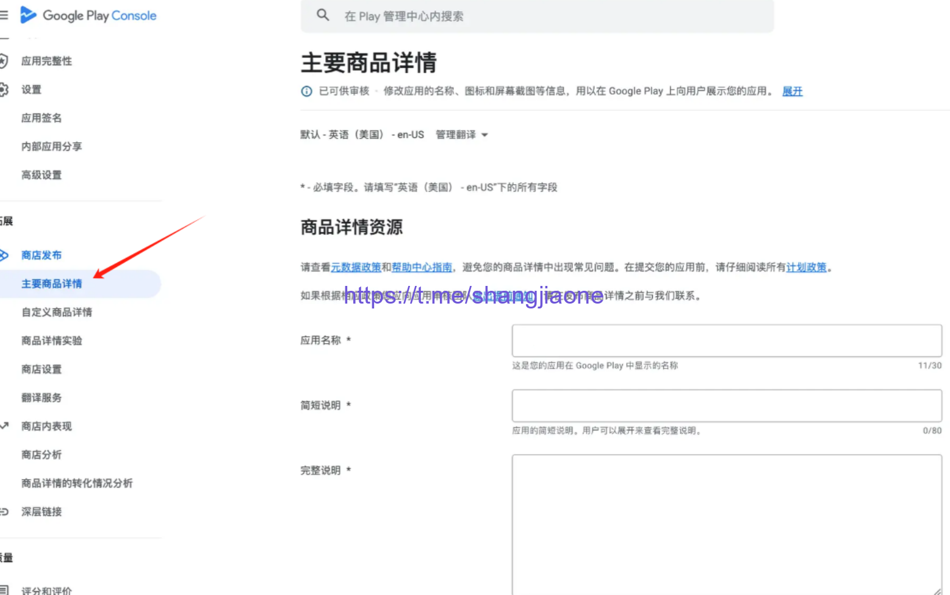Open 翻译服务 page
950x595 pixels.
41,397
